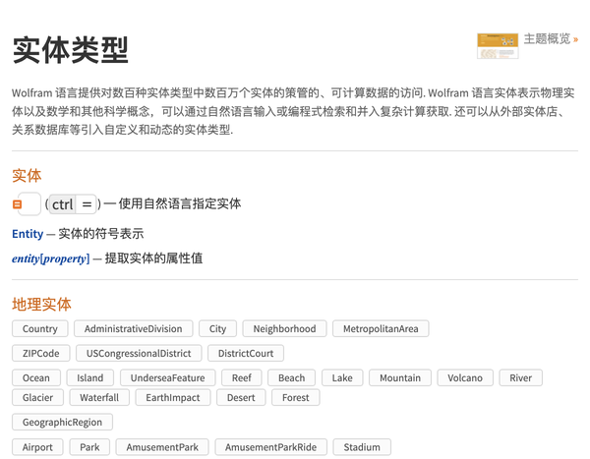Choose the EarthImpact entity type
590x459 pixels.
click(x=173, y=398)
